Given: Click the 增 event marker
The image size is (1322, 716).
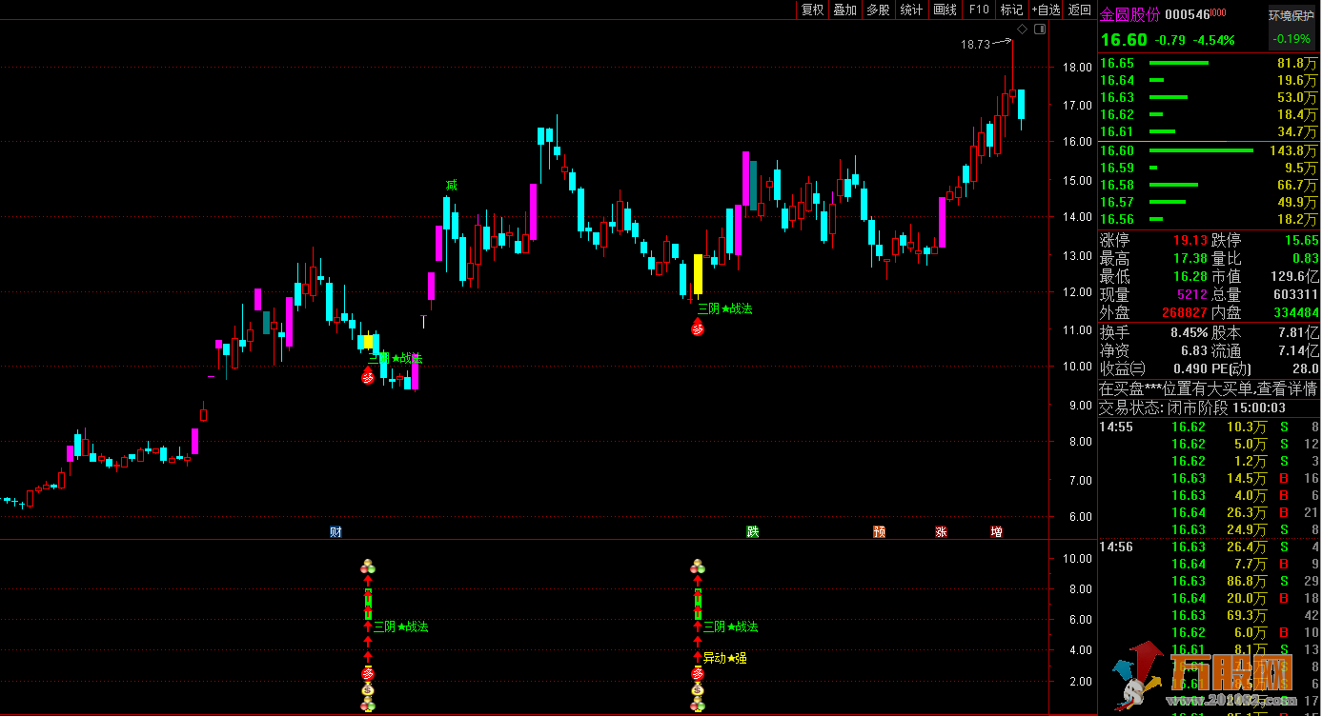Looking at the screenshot, I should [997, 531].
